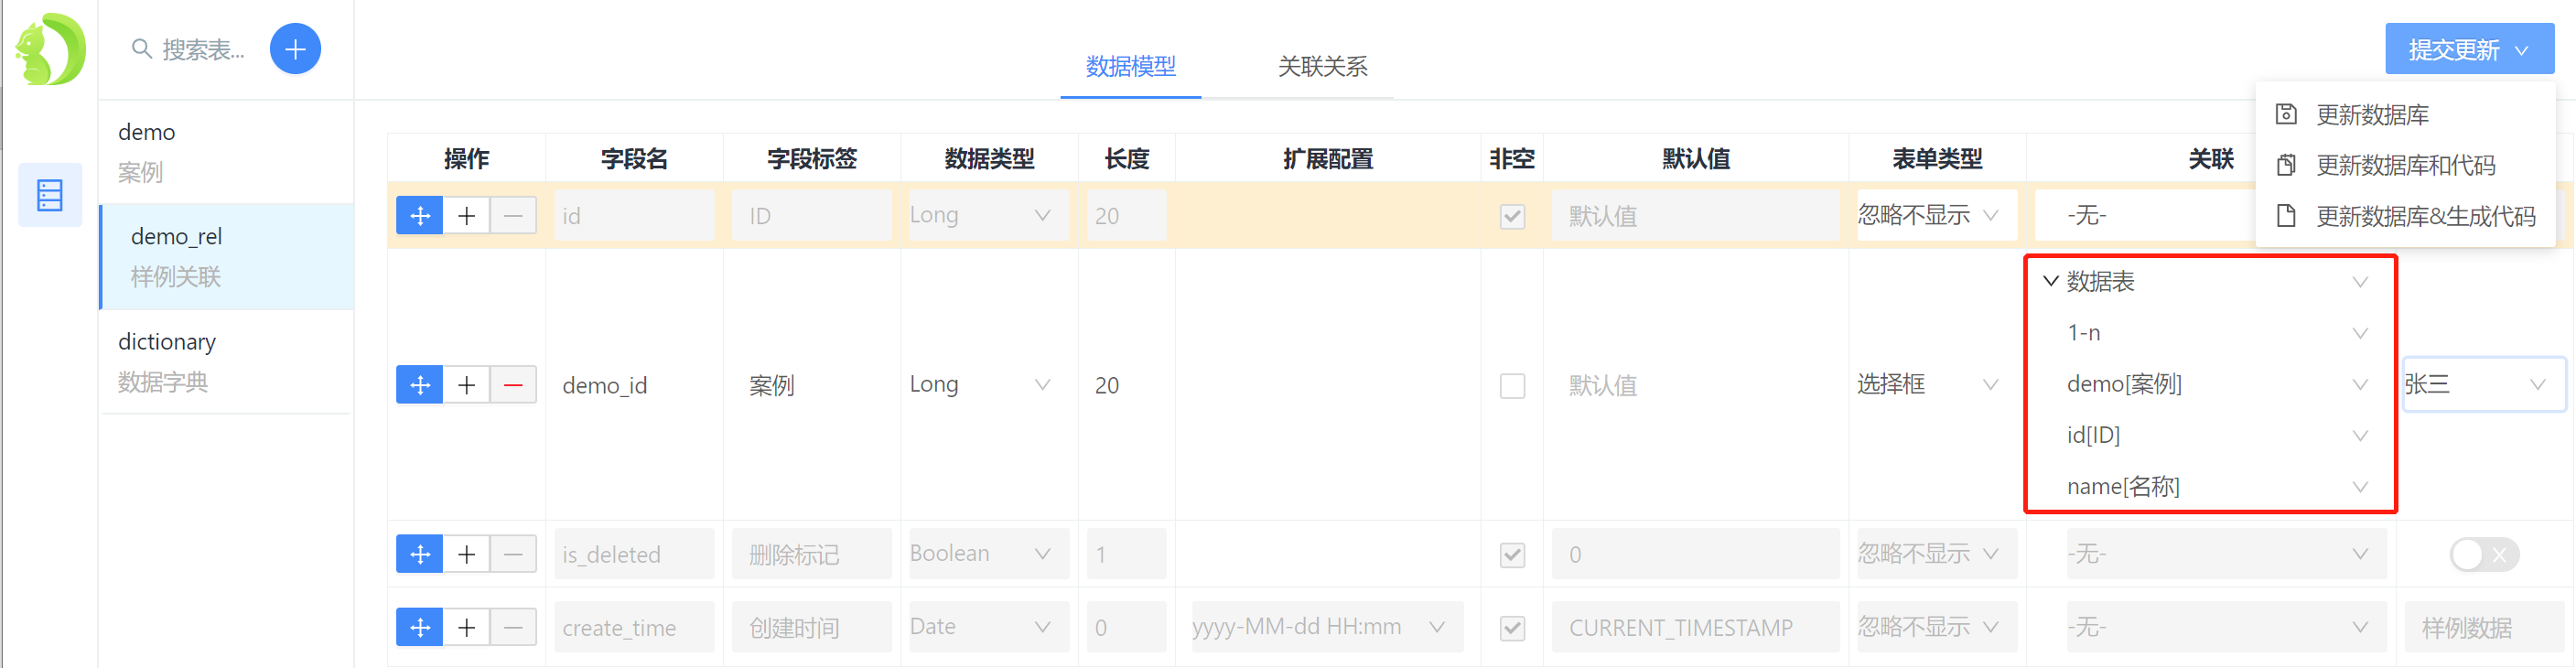Edit demo_id length value 20
Image resolution: width=2576 pixels, height=668 pixels.
coord(1126,385)
